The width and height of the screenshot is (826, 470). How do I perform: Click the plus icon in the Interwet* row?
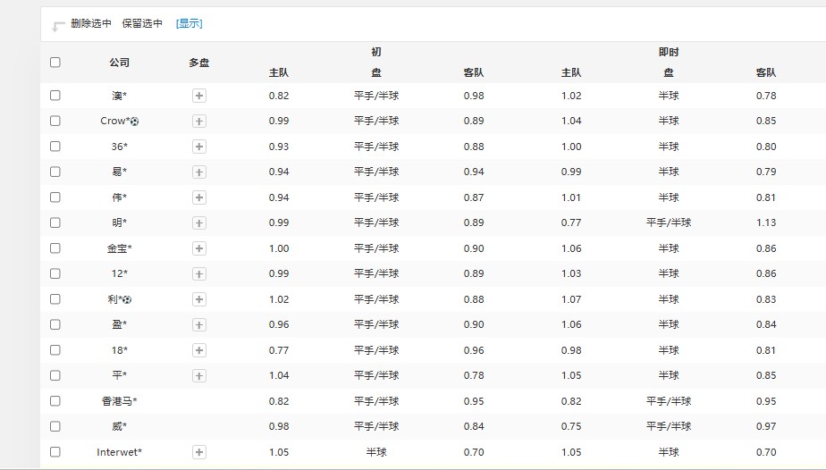(198, 452)
